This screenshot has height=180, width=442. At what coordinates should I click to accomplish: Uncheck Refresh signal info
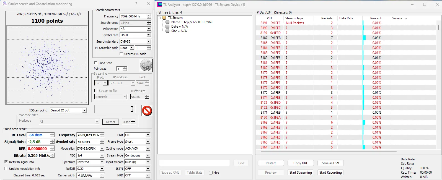click(6, 162)
